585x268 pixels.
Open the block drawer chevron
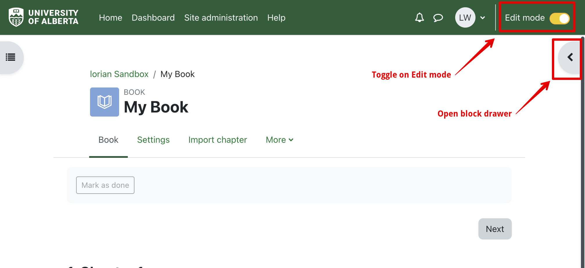click(570, 57)
